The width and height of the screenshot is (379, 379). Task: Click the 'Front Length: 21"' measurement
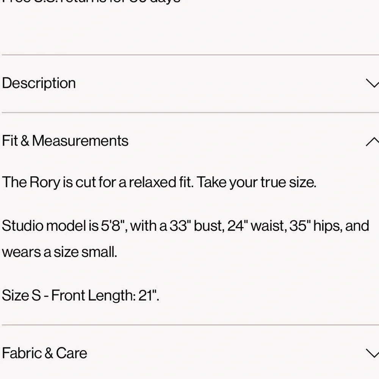click(105, 295)
